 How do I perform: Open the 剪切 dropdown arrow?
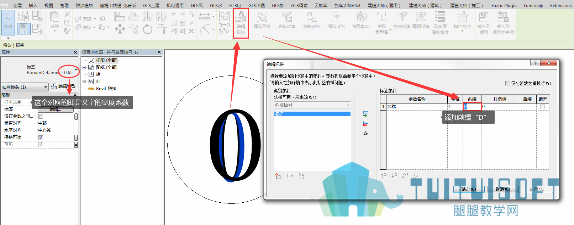coord(95,19)
